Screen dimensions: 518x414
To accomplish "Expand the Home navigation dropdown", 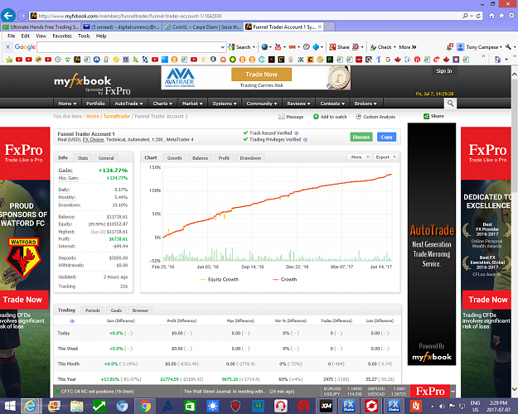I will tap(67, 103).
